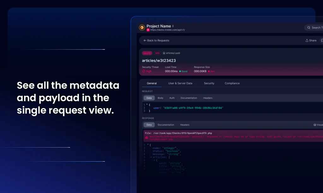Select the message string line
The height and width of the screenshot is (193, 323).
coord(167,154)
